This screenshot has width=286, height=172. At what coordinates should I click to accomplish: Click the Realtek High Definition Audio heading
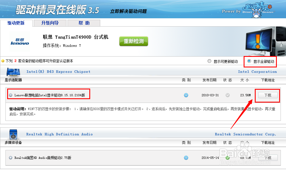[x=60, y=134]
